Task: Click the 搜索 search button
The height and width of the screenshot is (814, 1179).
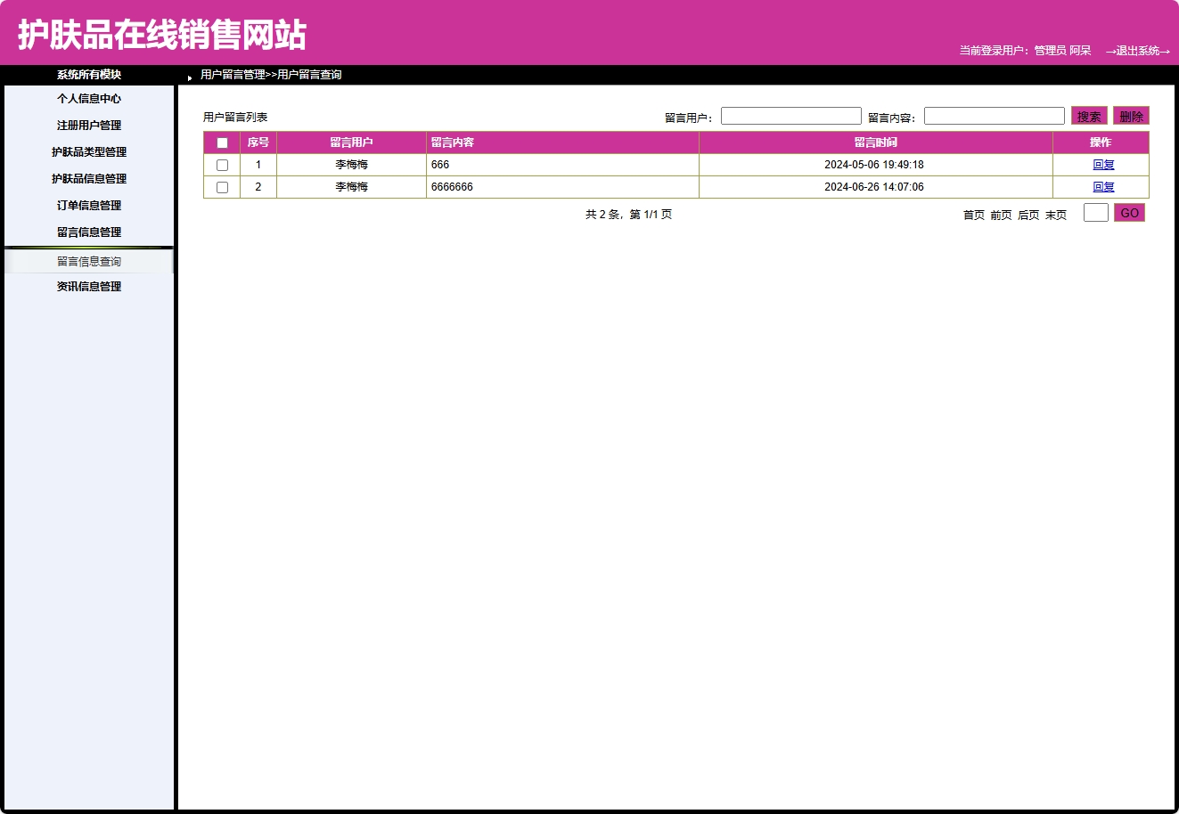Action: click(x=1088, y=115)
